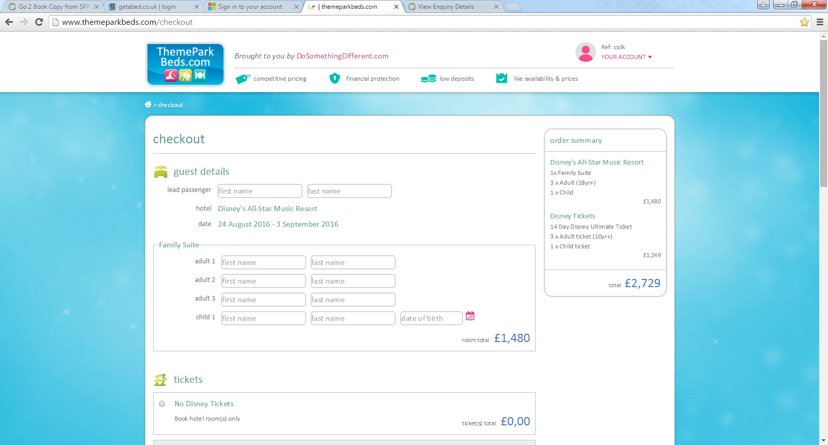Click the adult 2 last name field
The image size is (828, 445).
click(x=353, y=281)
